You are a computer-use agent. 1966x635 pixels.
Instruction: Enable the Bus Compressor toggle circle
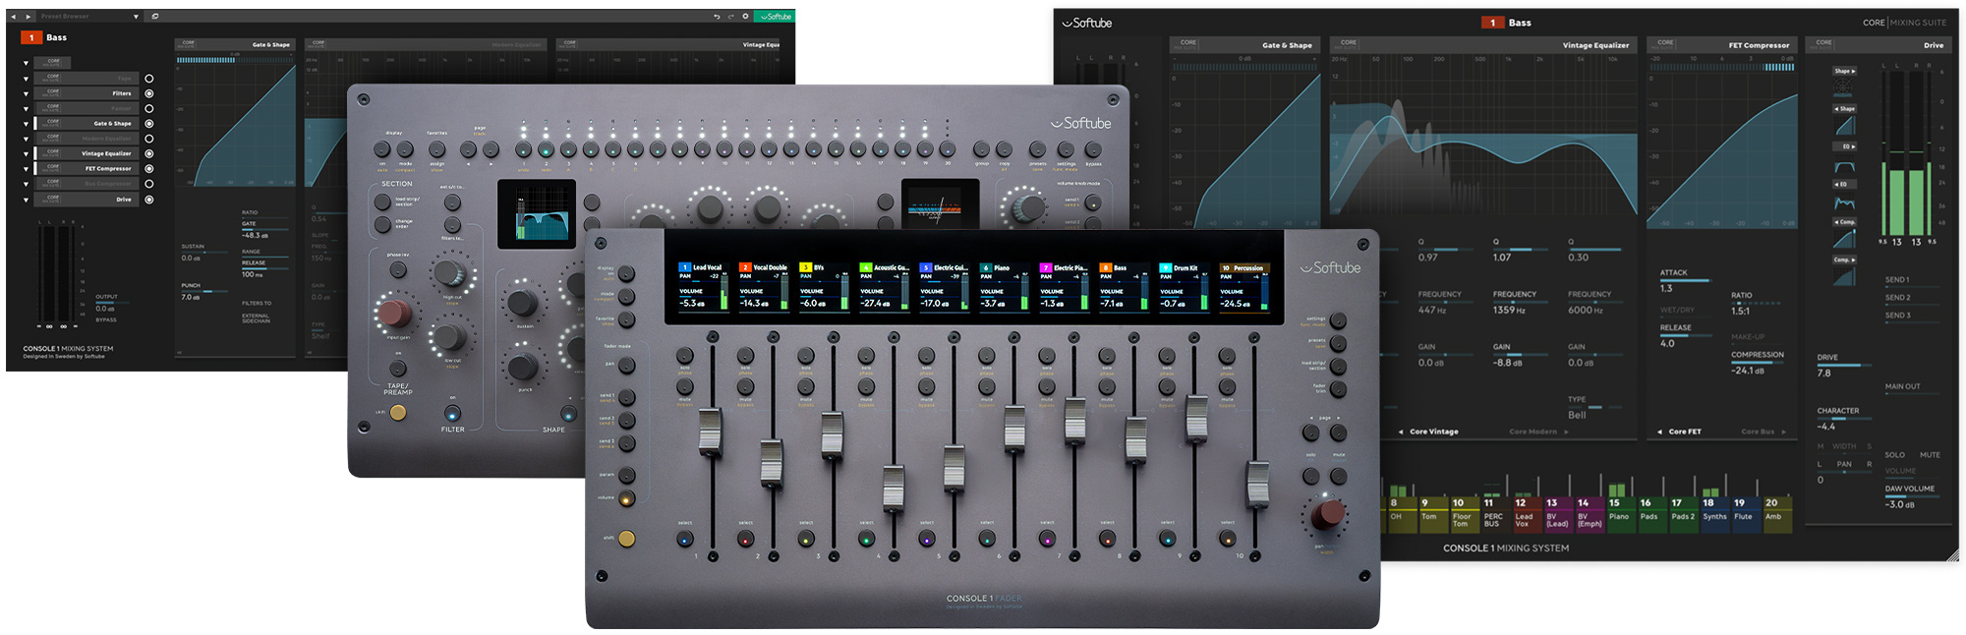coord(149,184)
